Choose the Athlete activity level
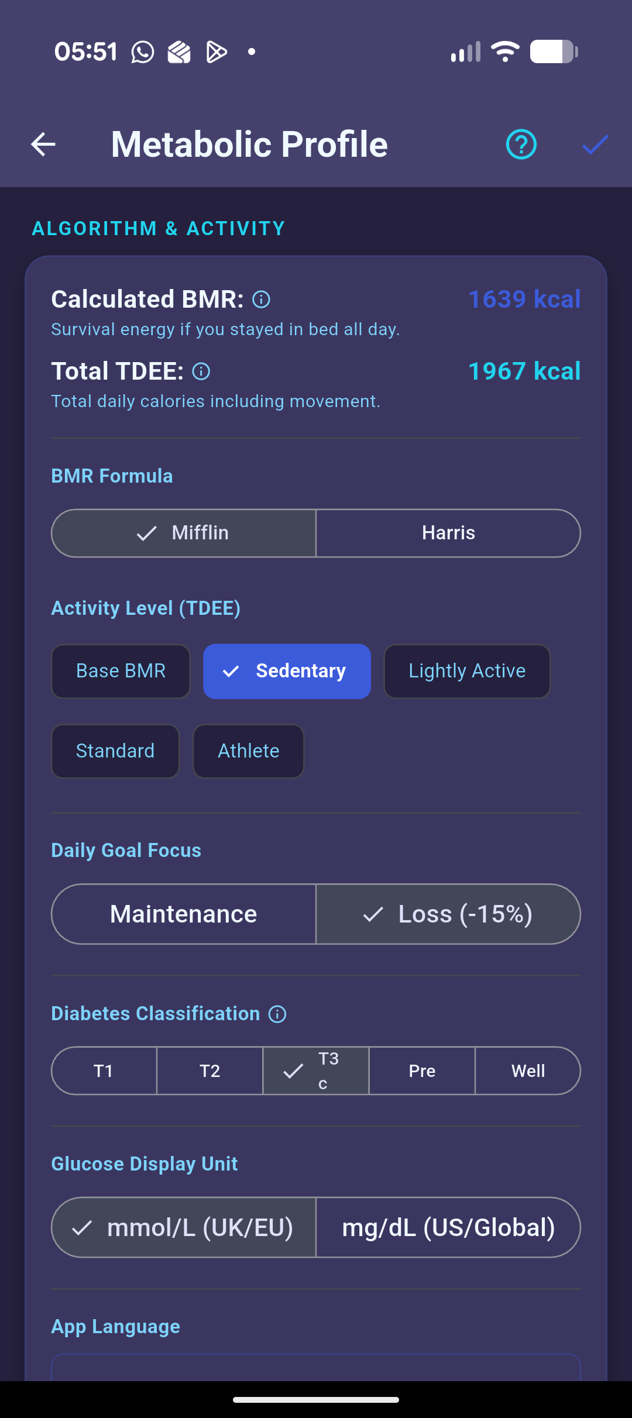632x1418 pixels. tap(249, 751)
